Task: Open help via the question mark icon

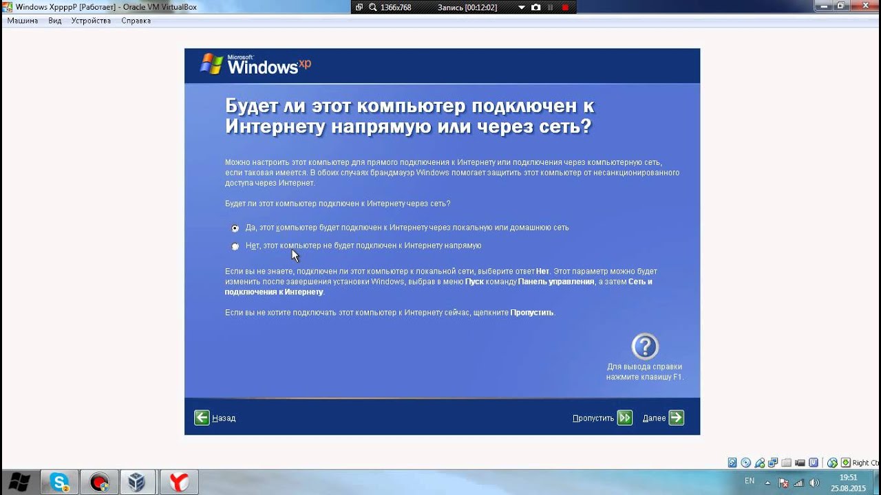Action: [645, 346]
